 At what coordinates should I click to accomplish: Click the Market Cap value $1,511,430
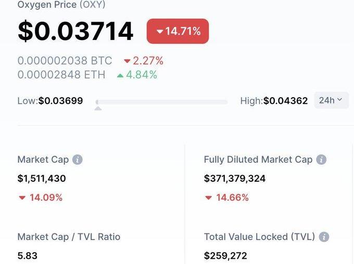tap(42, 179)
